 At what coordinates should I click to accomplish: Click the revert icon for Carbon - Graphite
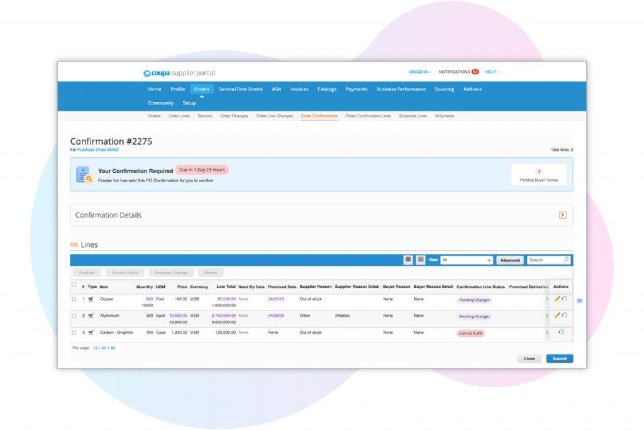click(x=561, y=333)
